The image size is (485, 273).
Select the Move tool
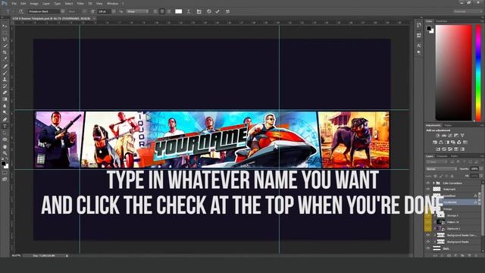point(5,26)
